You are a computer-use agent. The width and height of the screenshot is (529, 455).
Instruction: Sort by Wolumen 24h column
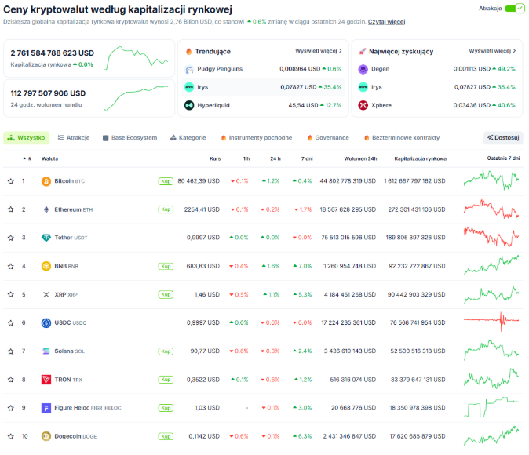[x=360, y=158]
